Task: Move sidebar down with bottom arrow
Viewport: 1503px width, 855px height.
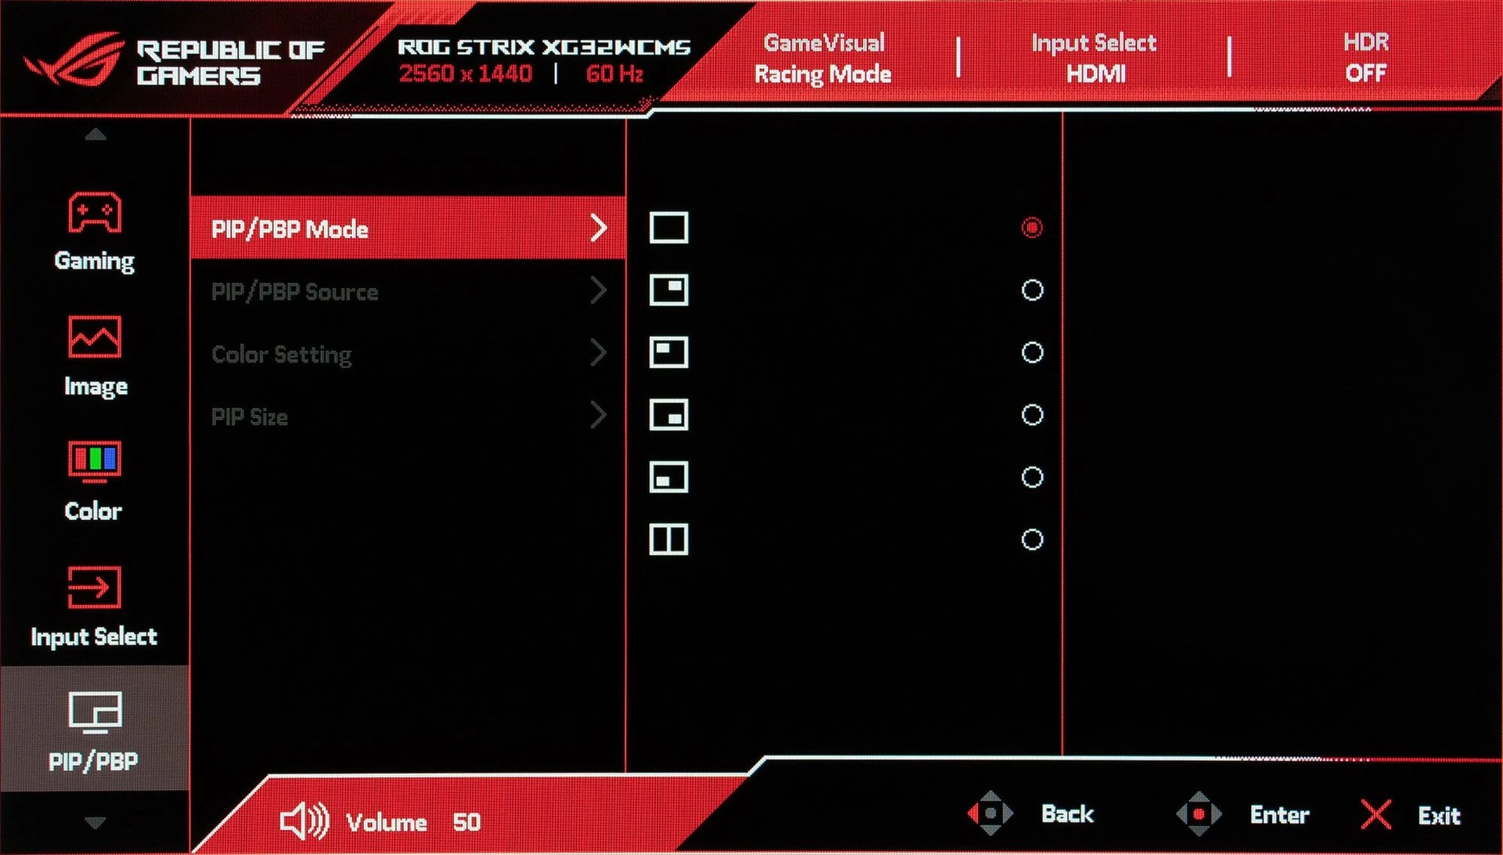Action: (x=96, y=823)
